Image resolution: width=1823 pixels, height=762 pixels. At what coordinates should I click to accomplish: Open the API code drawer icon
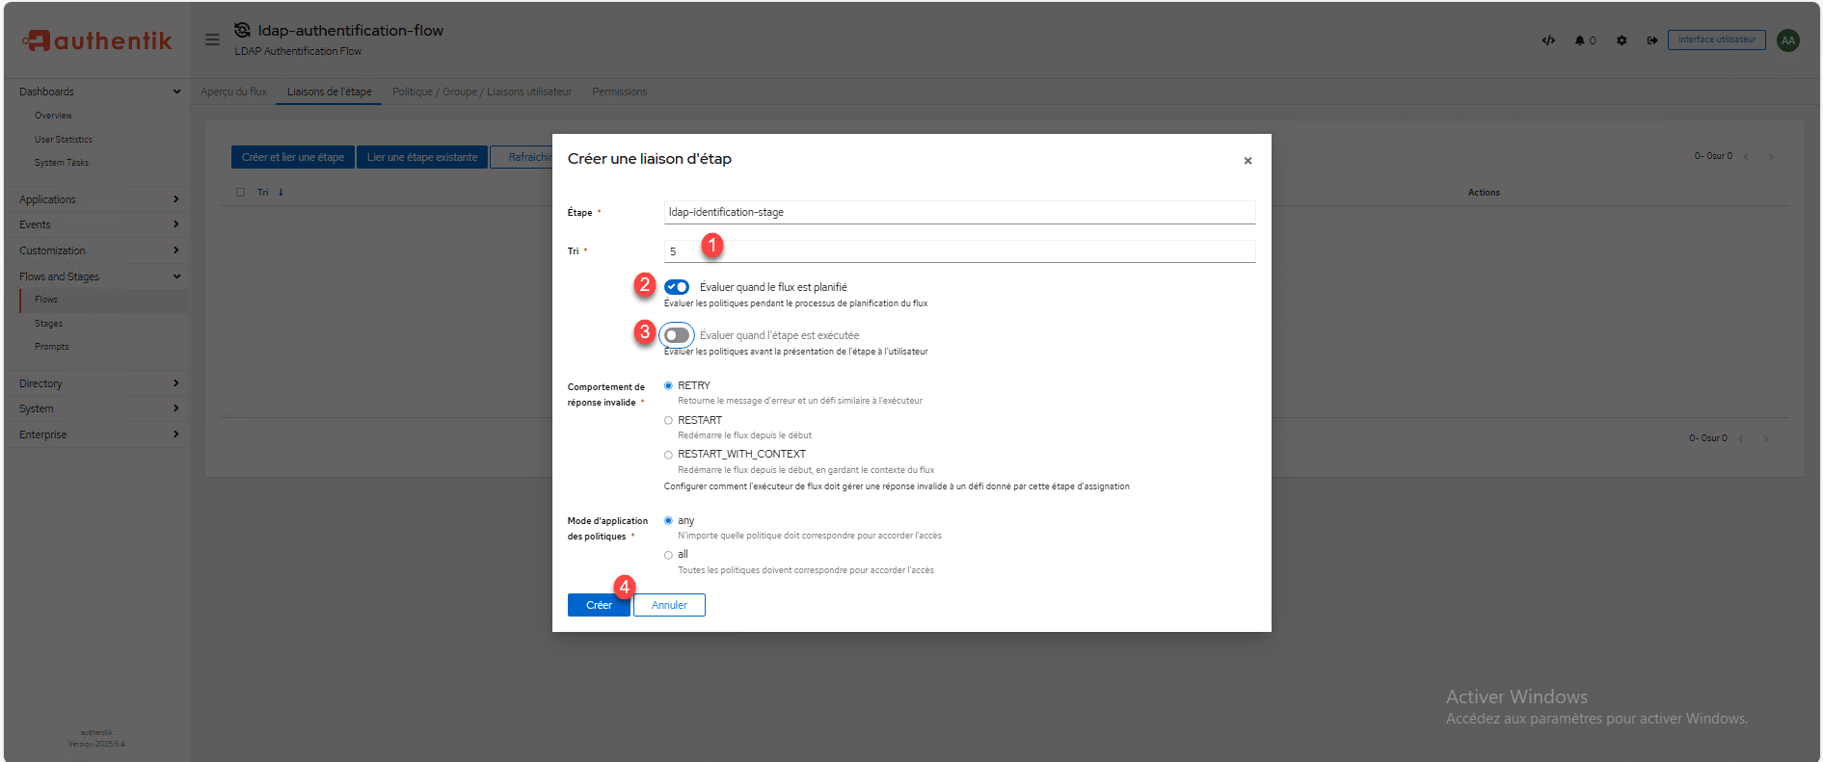coord(1548,40)
